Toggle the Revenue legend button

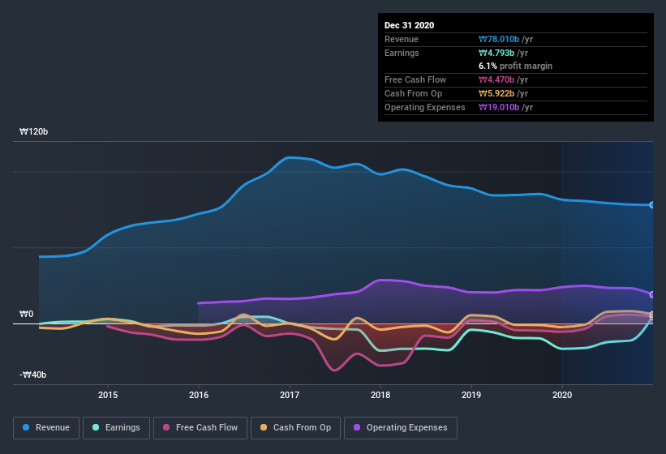click(x=46, y=427)
